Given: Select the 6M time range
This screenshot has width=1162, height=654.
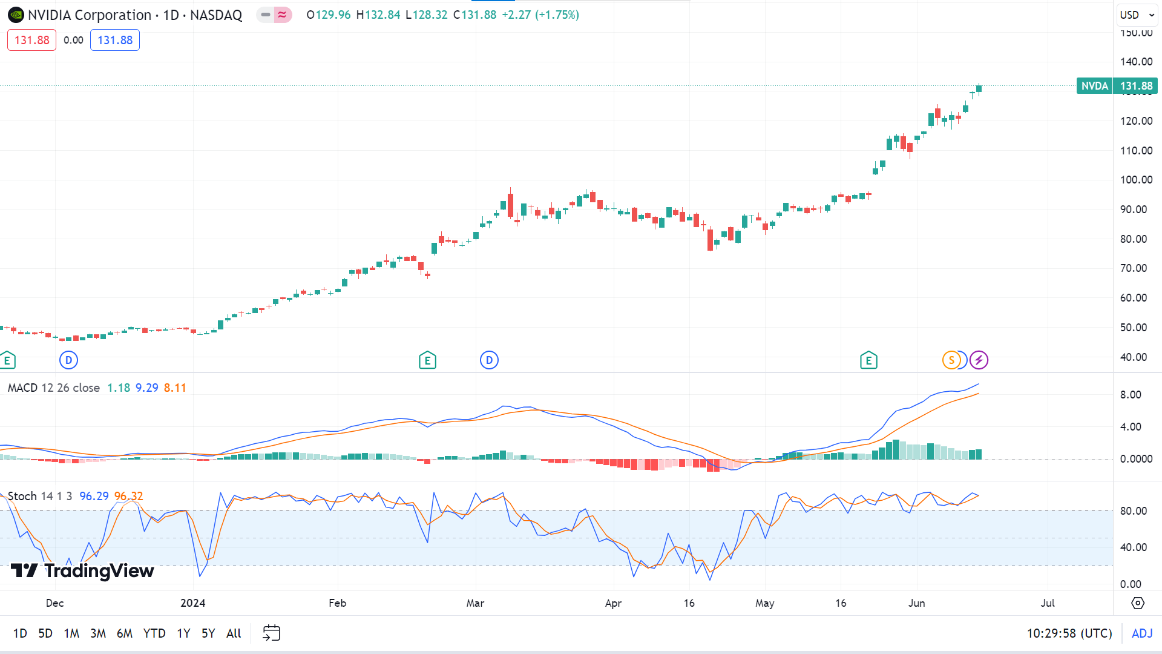Looking at the screenshot, I should (x=125, y=633).
